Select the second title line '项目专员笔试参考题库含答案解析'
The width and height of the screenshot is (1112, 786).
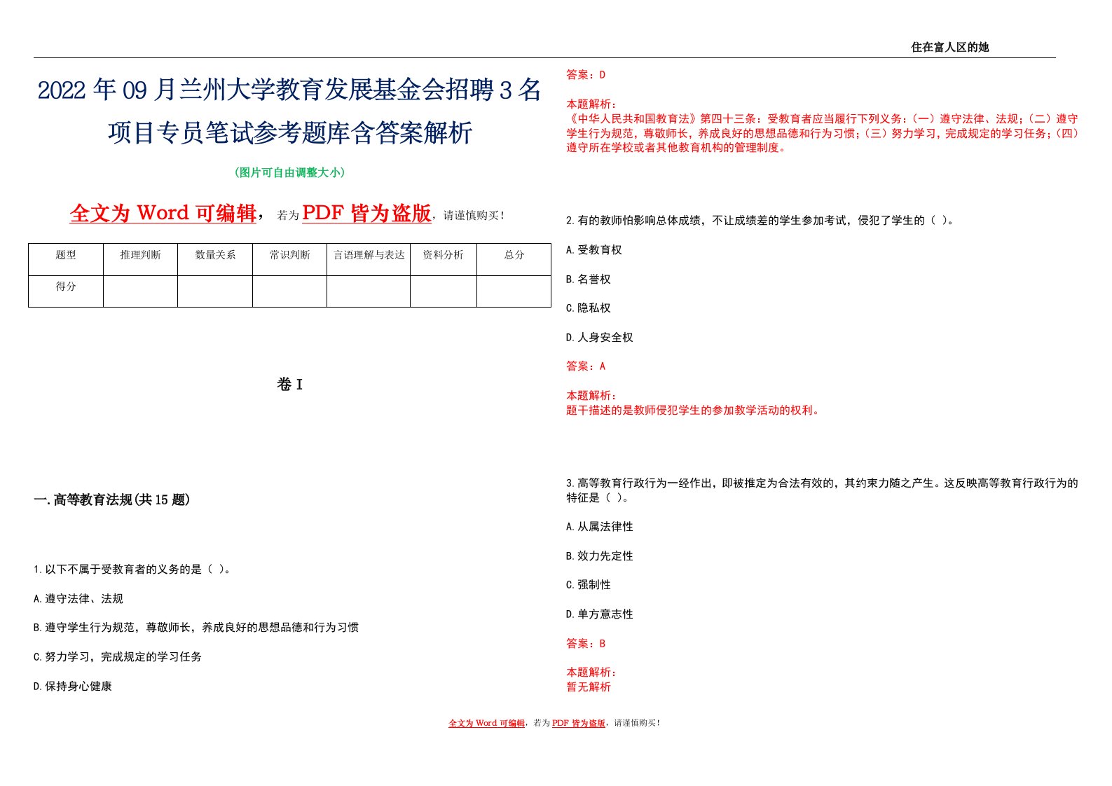(290, 132)
